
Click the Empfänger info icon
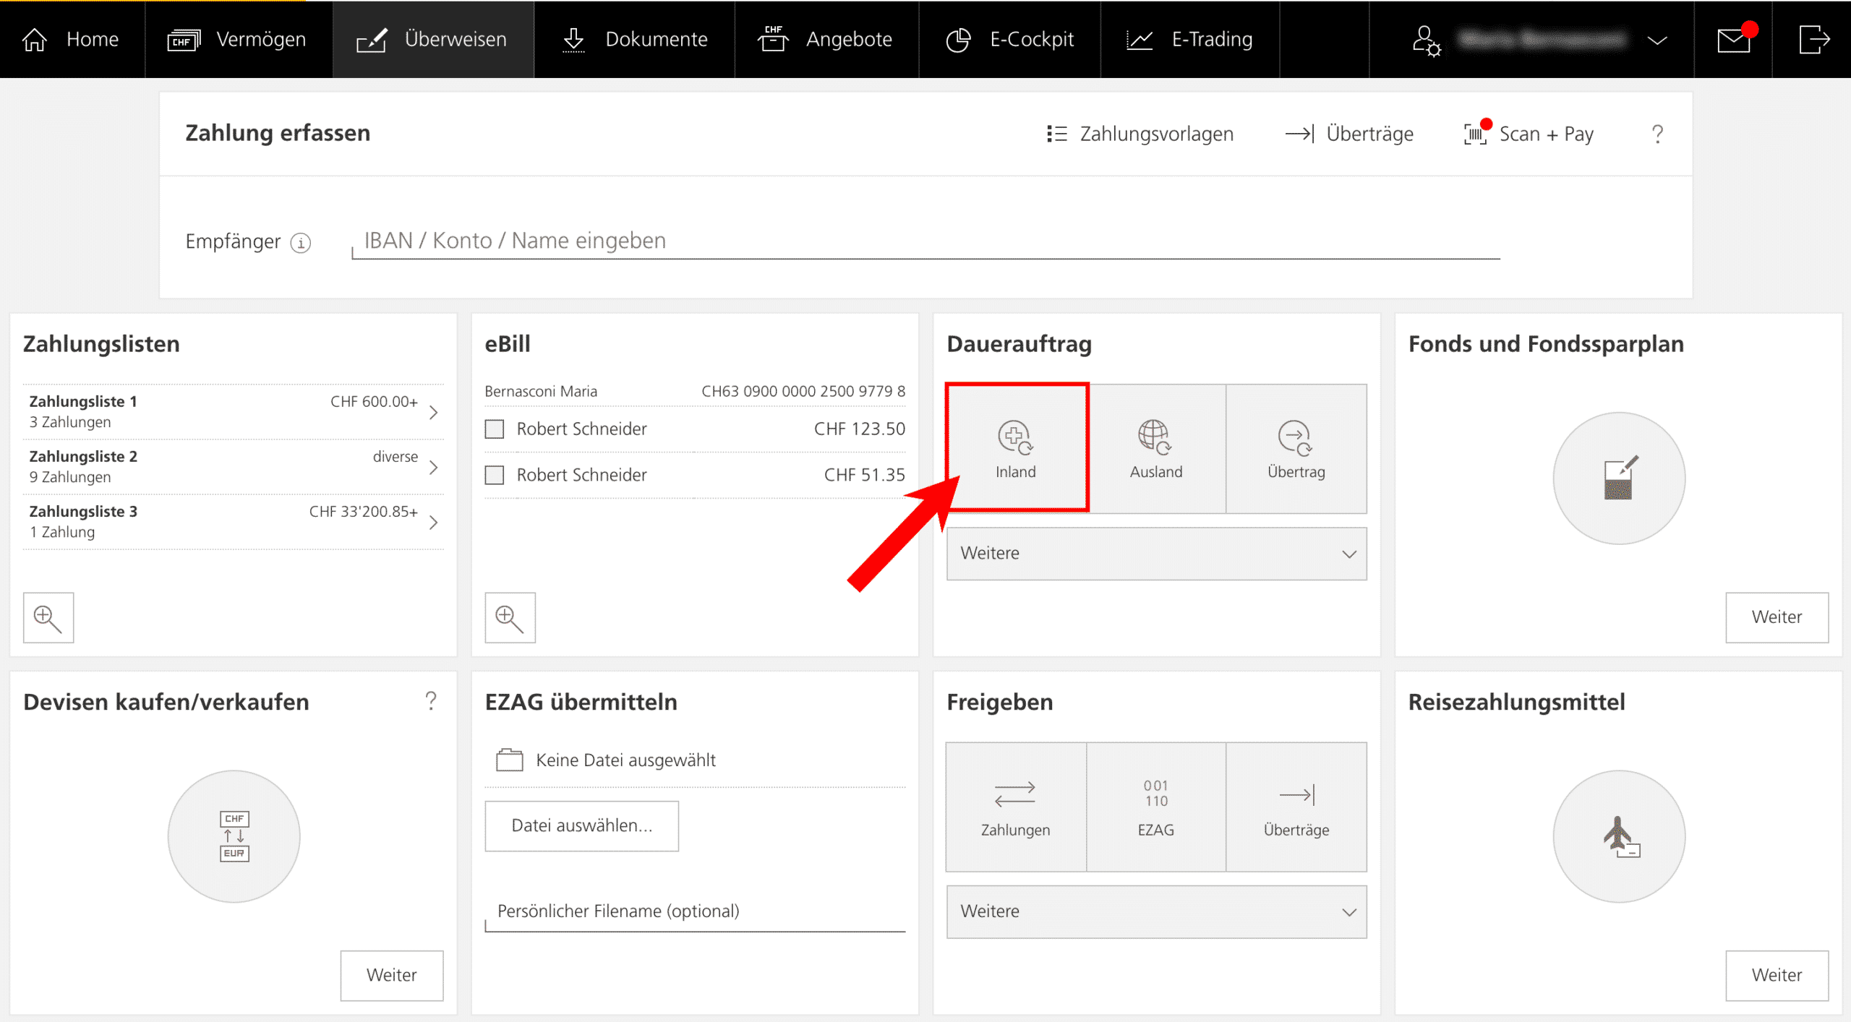tap(301, 242)
